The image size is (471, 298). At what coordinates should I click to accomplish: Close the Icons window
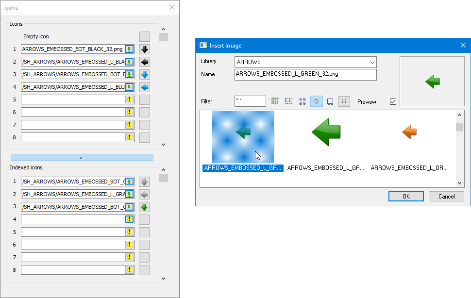pyautogui.click(x=172, y=7)
